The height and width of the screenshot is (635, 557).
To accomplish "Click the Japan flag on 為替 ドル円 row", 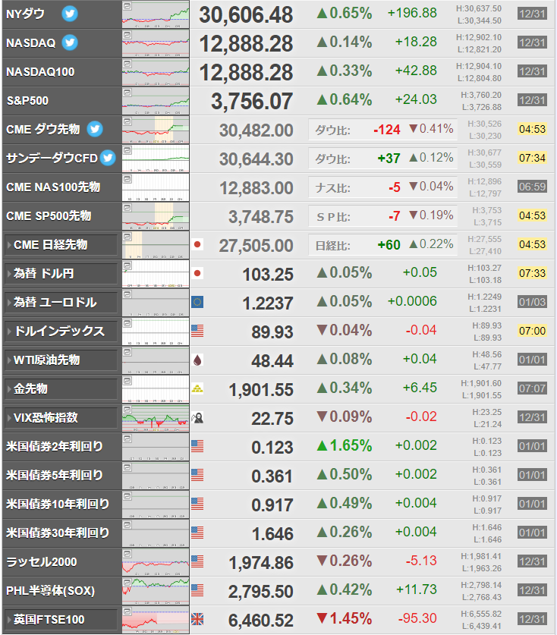I will (x=197, y=273).
